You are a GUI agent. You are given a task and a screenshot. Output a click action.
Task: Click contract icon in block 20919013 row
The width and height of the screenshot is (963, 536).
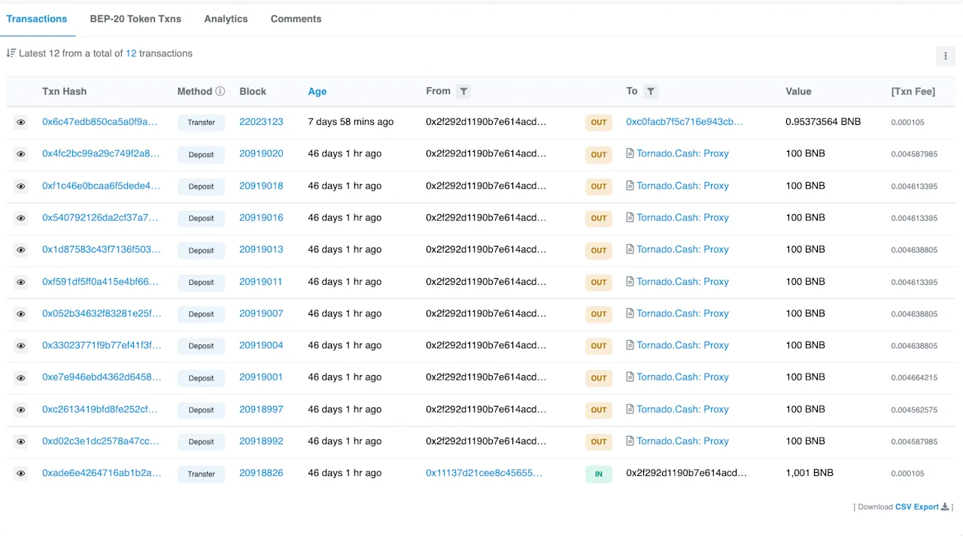630,250
